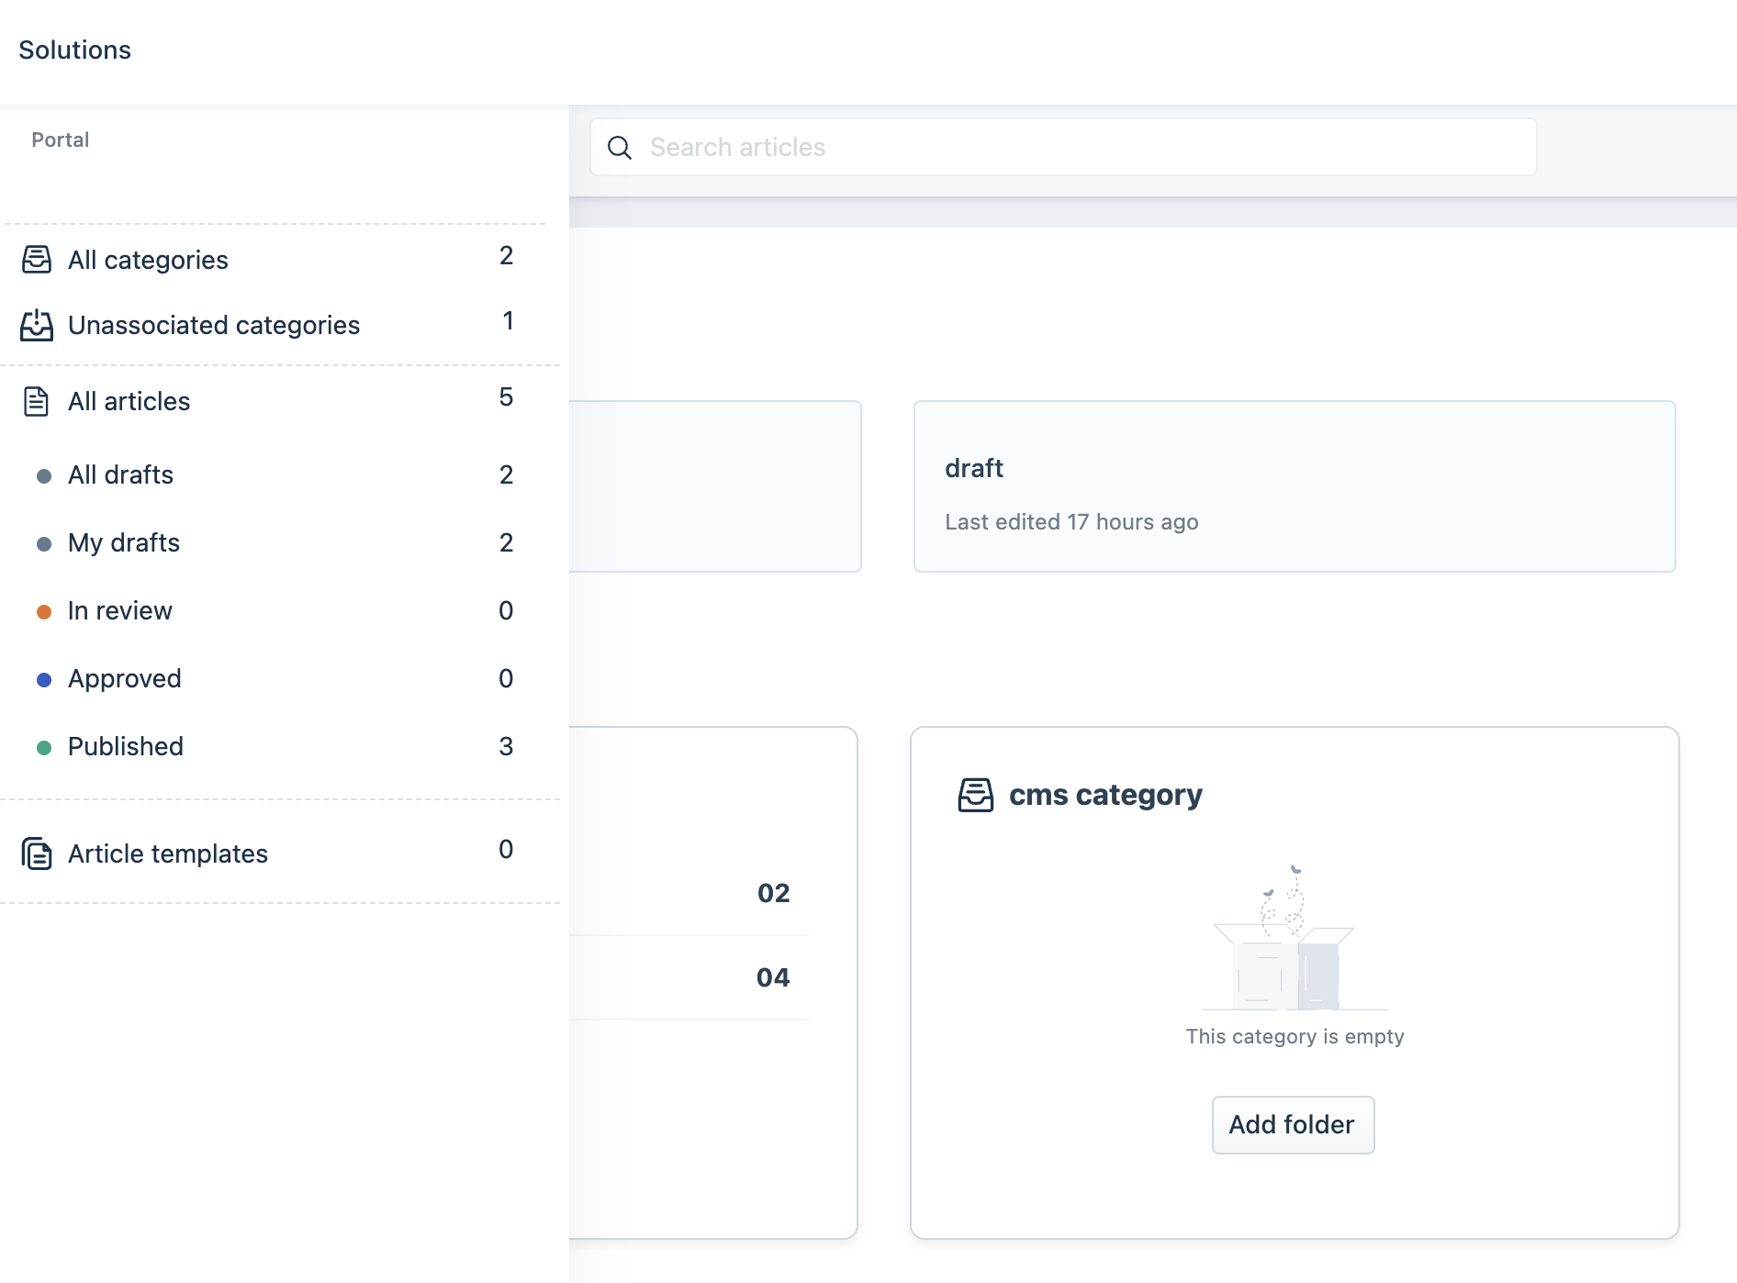
Task: Show Unassociated categories list
Action: click(x=214, y=325)
